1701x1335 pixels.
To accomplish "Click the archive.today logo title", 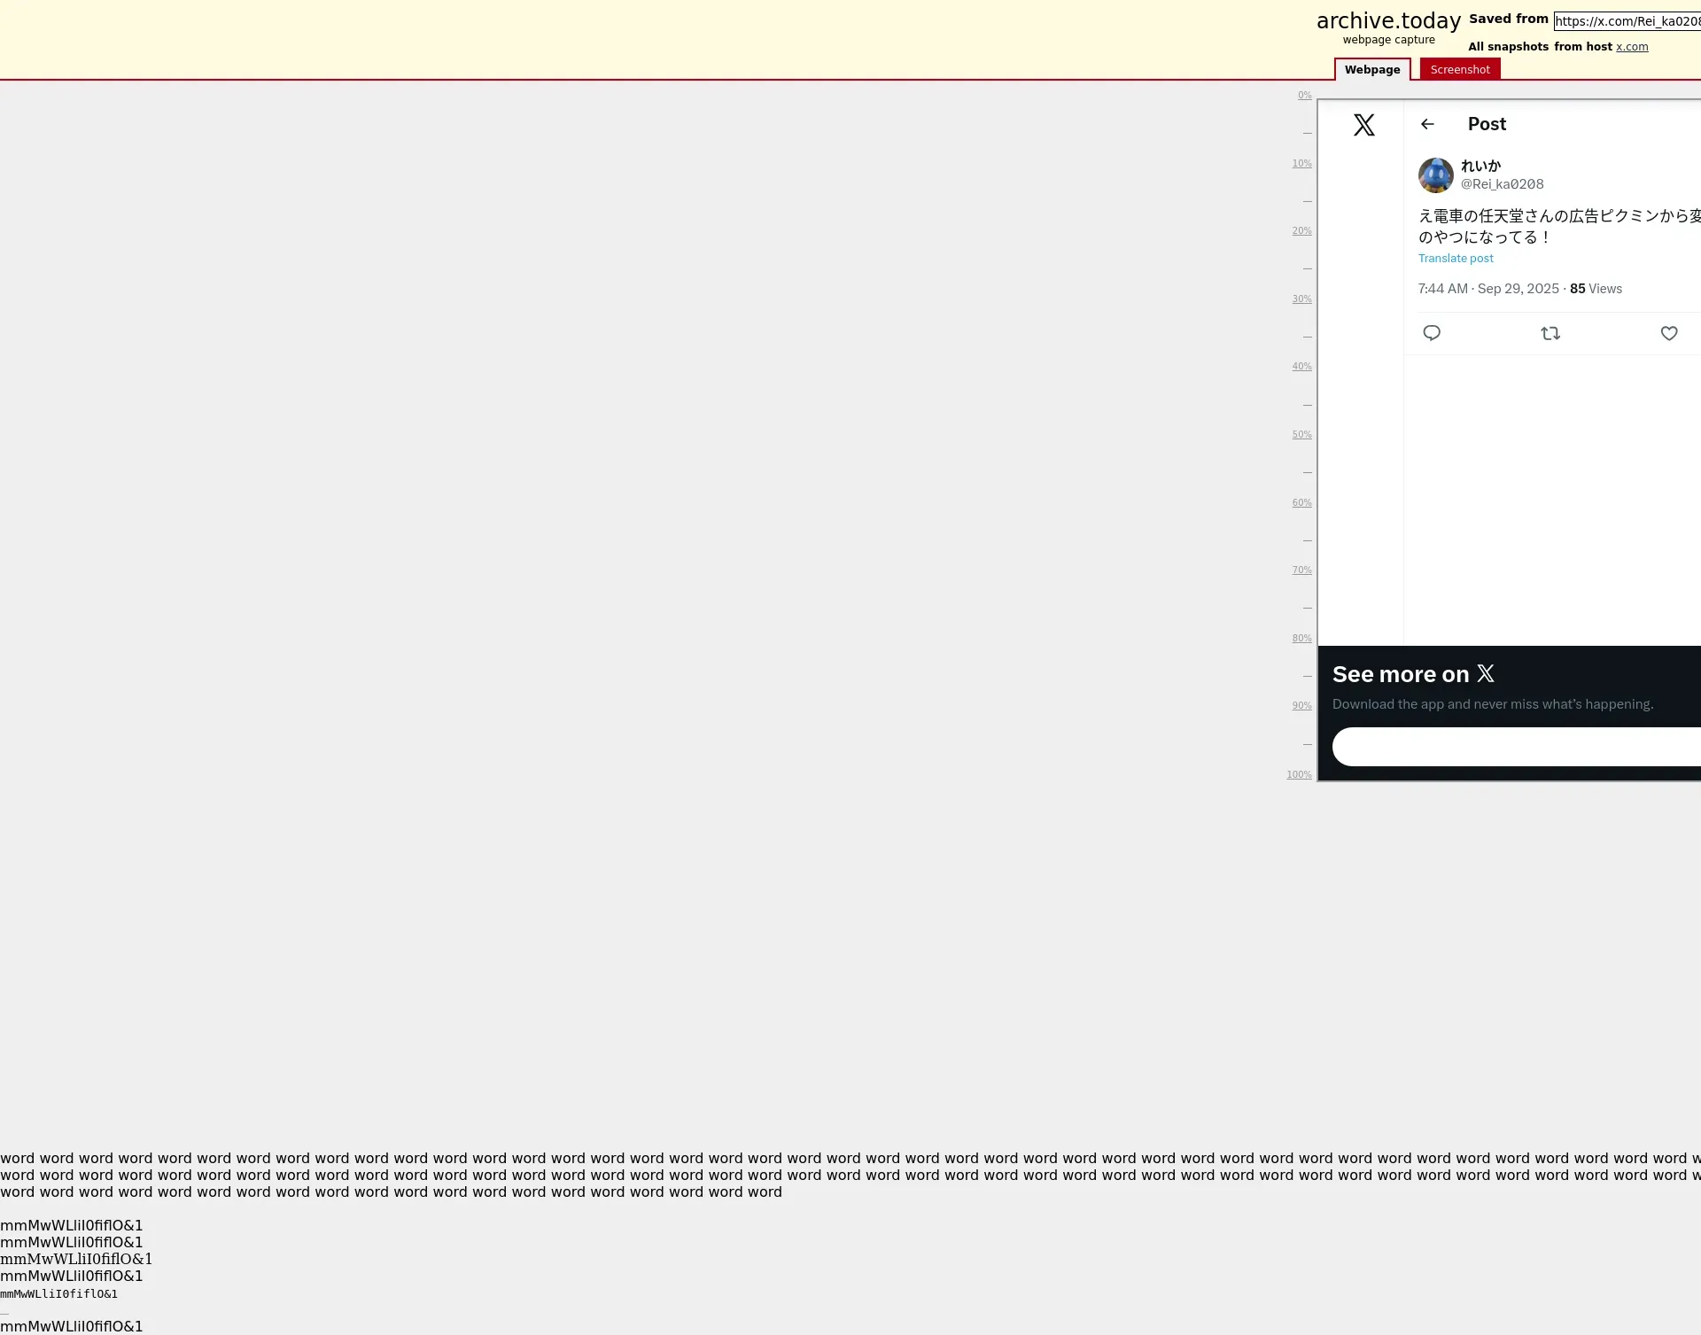I will click(x=1388, y=21).
